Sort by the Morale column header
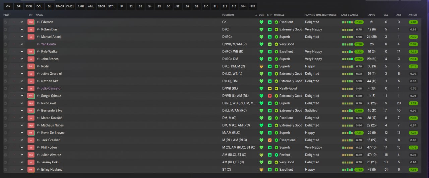This screenshot has height=178, width=429. 279,15
